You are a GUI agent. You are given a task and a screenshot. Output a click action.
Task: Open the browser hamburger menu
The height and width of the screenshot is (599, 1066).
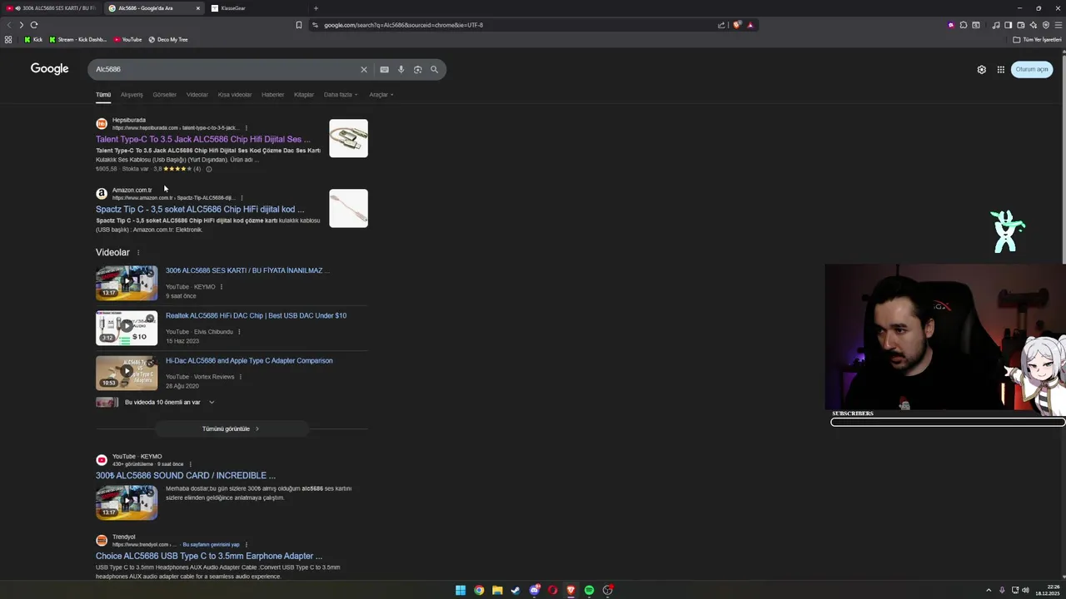1059,25
